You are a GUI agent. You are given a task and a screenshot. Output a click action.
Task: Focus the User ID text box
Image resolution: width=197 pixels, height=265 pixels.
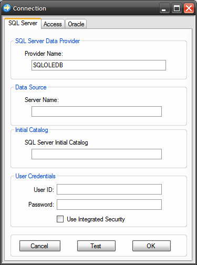click(x=109, y=189)
